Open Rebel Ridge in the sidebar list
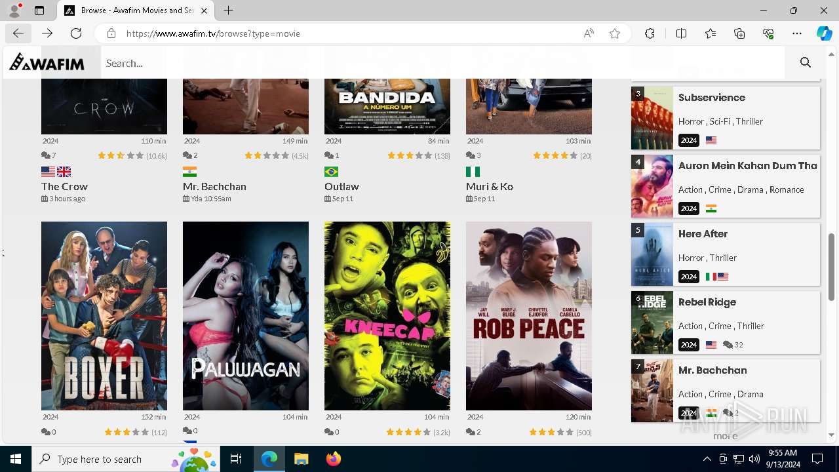The width and height of the screenshot is (839, 472). point(707,302)
